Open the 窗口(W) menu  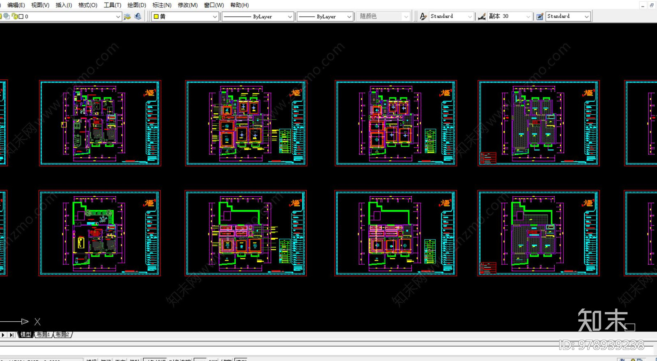(214, 5)
